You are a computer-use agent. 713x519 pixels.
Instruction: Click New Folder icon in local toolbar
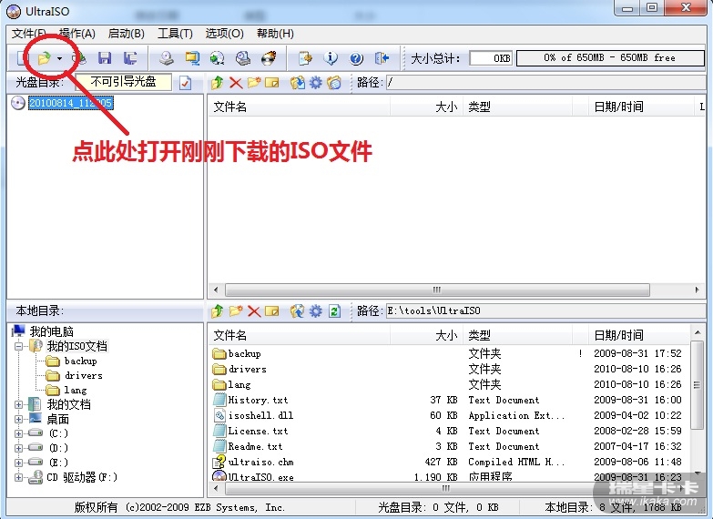pos(236,311)
